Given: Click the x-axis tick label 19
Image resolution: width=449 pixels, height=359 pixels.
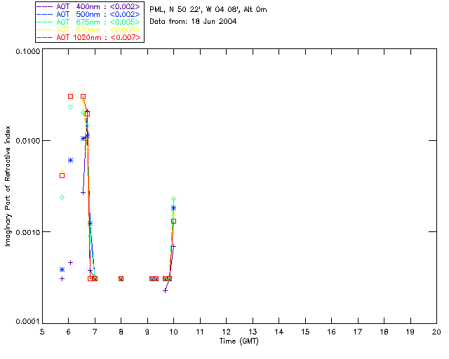Looking at the screenshot, I should coord(410,332).
